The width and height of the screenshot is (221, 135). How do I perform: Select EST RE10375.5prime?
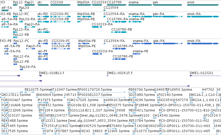[x=30, y=93]
